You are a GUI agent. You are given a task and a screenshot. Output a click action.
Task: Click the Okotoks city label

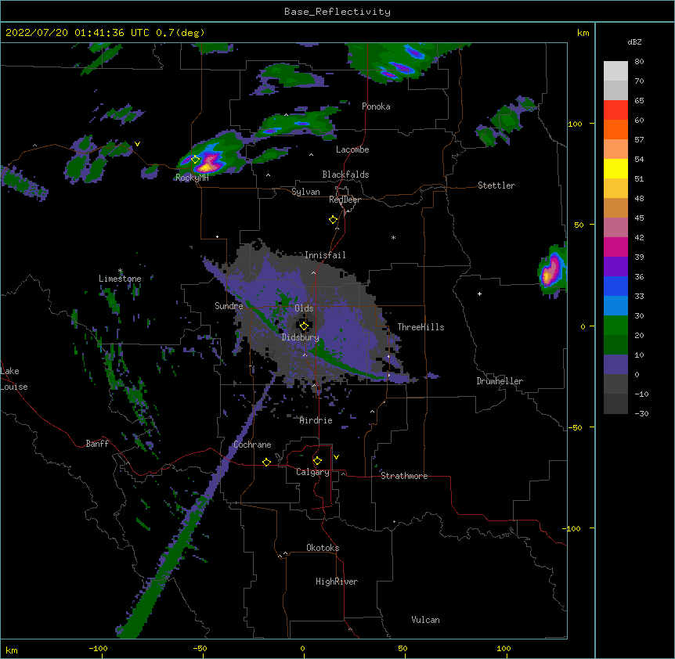323,548
